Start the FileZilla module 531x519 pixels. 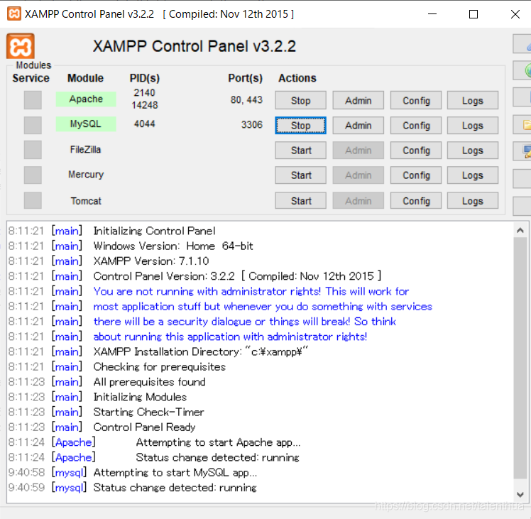301,150
